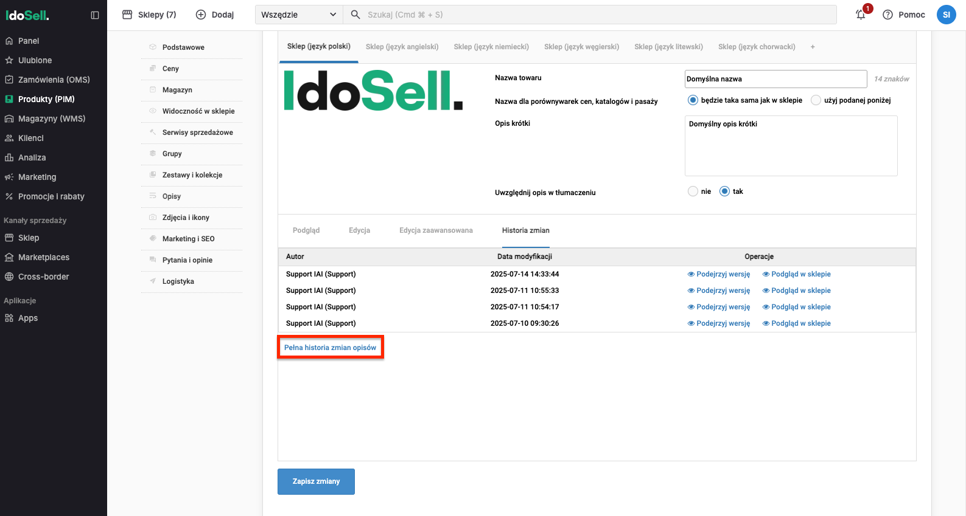Open the Opisy section
Image resolution: width=966 pixels, height=516 pixels.
point(172,196)
